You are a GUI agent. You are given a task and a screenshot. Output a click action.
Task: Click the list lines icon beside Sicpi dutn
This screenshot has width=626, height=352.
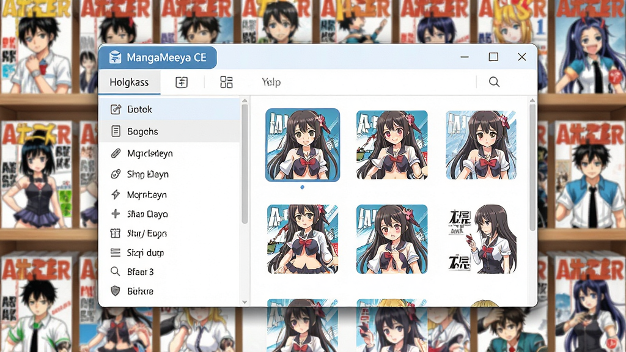(116, 252)
